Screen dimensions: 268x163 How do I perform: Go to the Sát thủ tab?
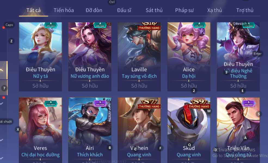click(x=154, y=10)
